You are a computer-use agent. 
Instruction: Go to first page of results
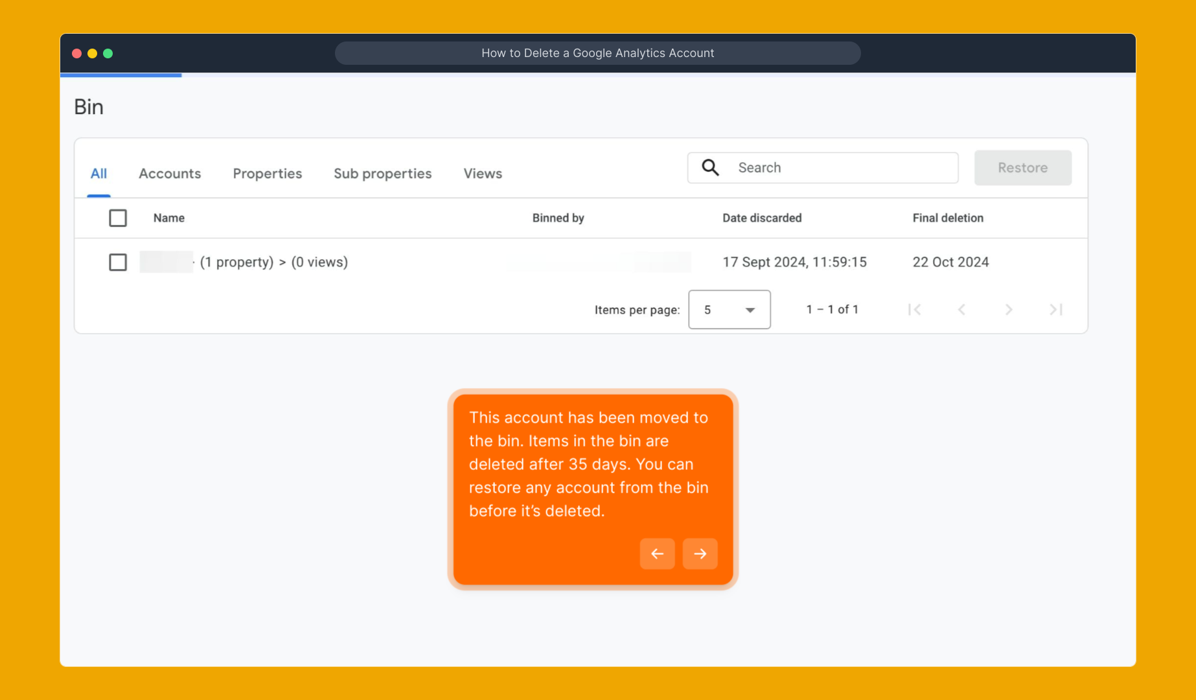pos(914,310)
